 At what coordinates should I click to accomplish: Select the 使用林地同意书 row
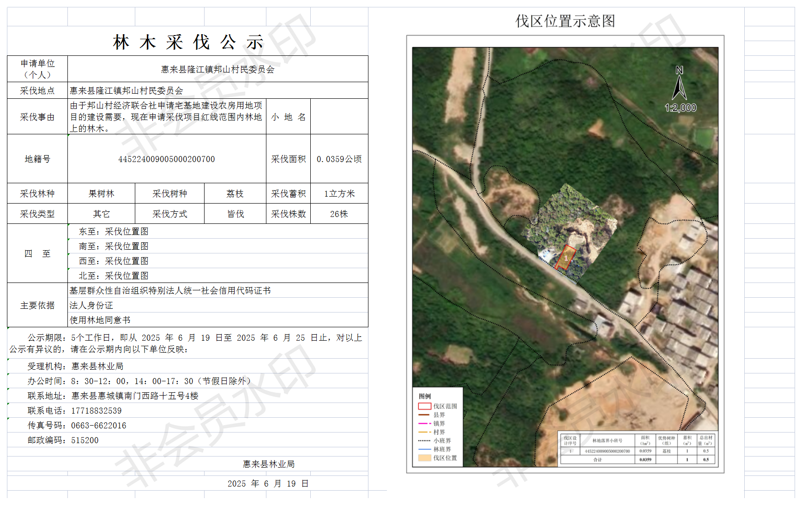[218, 320]
